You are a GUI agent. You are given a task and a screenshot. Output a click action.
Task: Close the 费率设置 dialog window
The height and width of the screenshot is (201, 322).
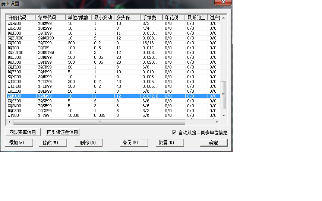click(x=222, y=3)
